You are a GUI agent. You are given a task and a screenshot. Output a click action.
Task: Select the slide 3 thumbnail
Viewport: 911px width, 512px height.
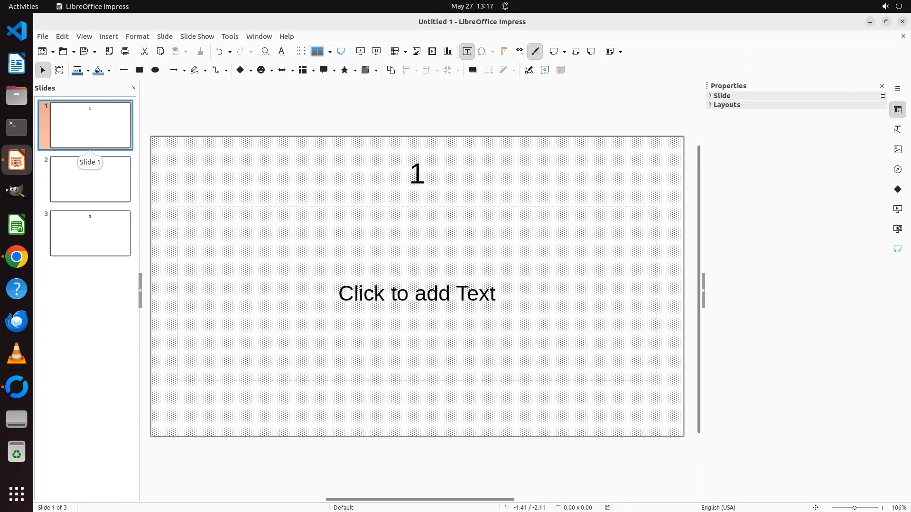[x=90, y=233]
